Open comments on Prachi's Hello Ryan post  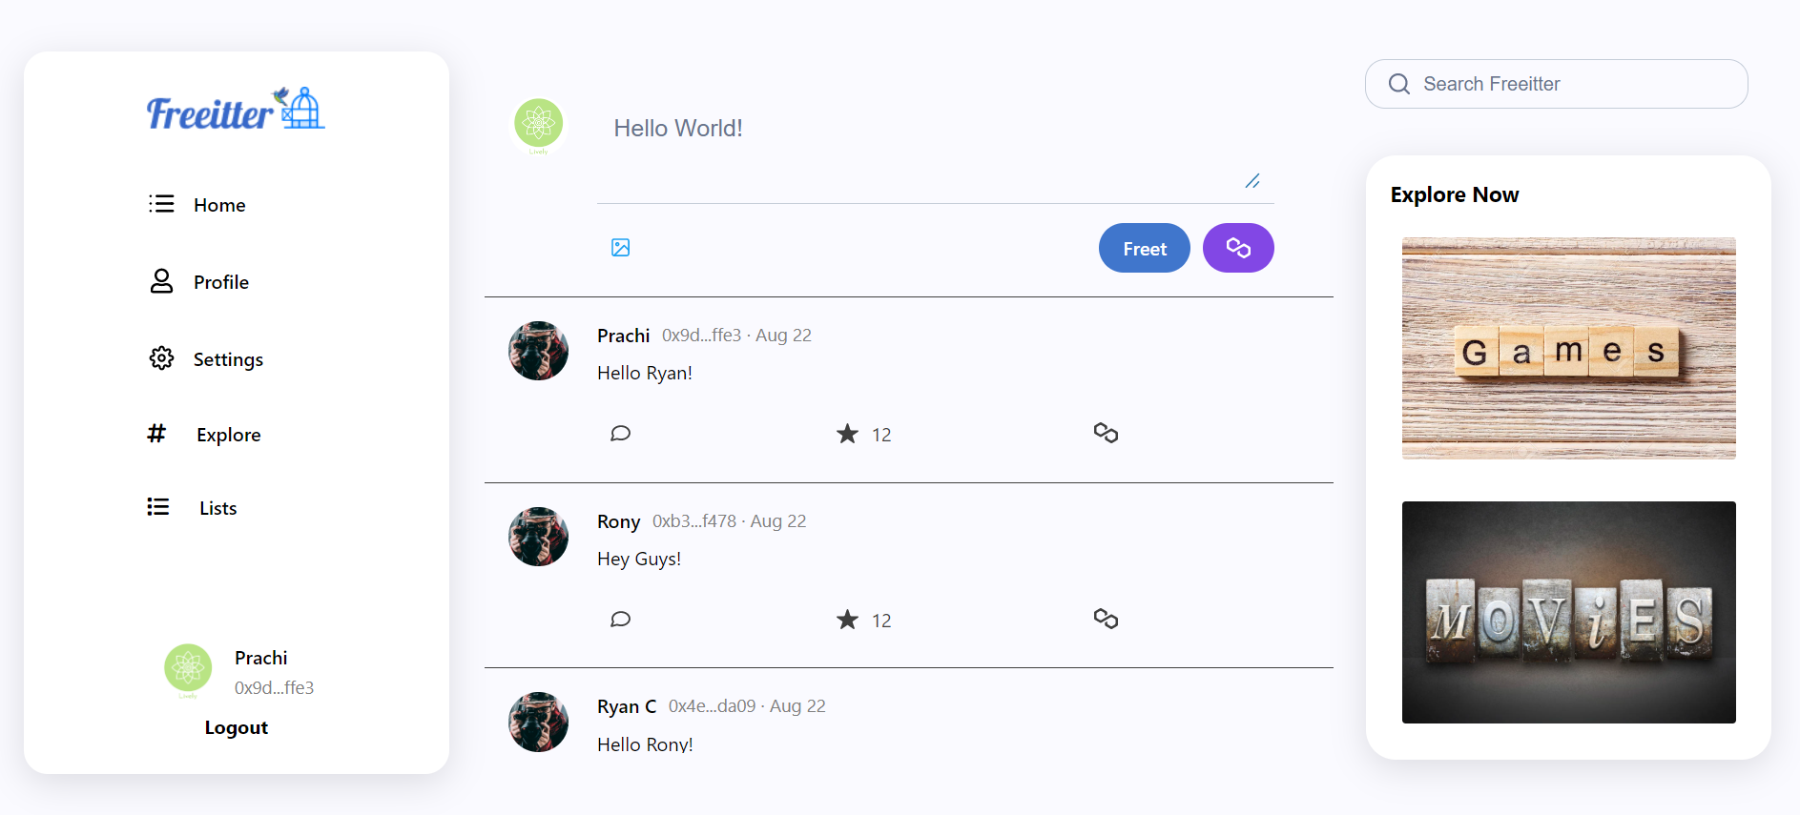point(620,434)
